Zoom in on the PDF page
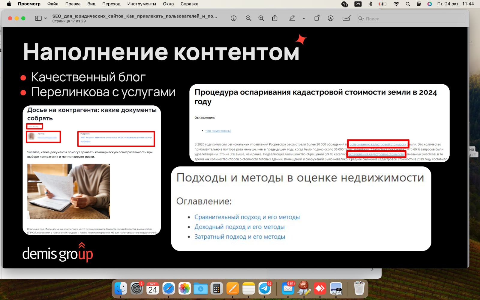 click(x=261, y=18)
